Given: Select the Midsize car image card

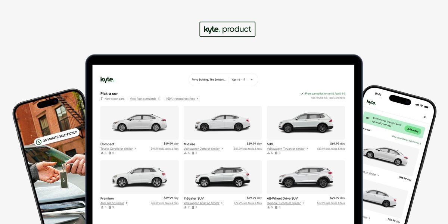Looking at the screenshot, I should tap(223, 123).
